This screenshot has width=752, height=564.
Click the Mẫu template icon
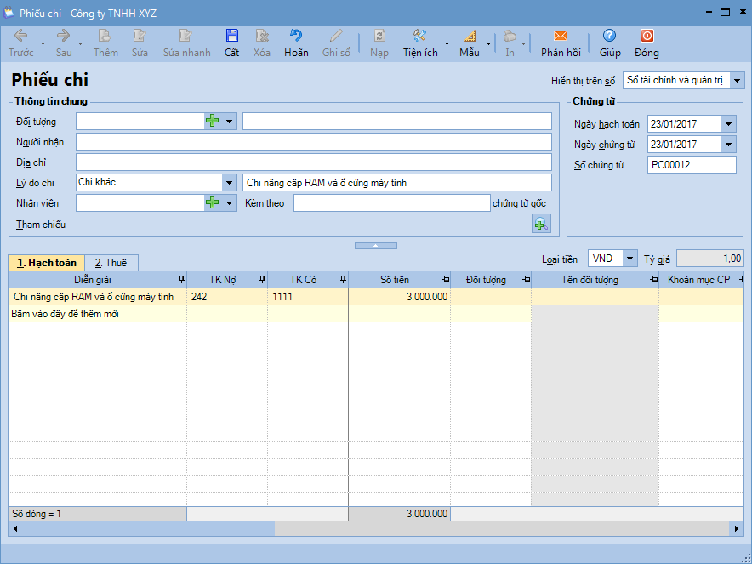coord(469,37)
